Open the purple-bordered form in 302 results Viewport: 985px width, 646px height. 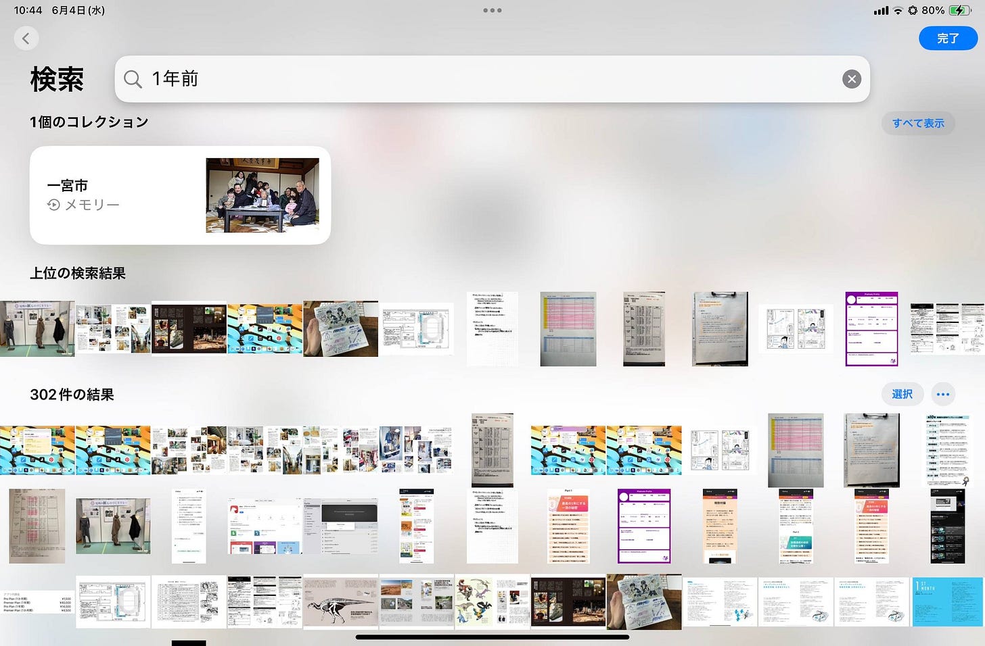644,526
